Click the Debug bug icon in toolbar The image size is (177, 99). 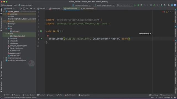pyautogui.click(x=138, y=5)
